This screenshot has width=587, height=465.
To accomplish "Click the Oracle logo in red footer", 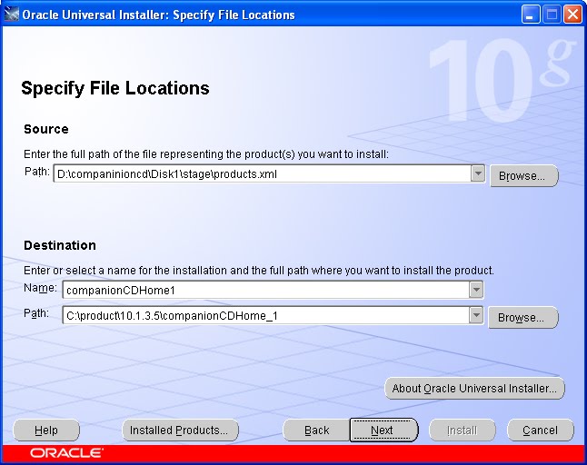I will (66, 453).
